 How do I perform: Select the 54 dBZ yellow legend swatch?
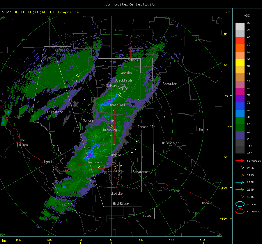tap(240, 62)
